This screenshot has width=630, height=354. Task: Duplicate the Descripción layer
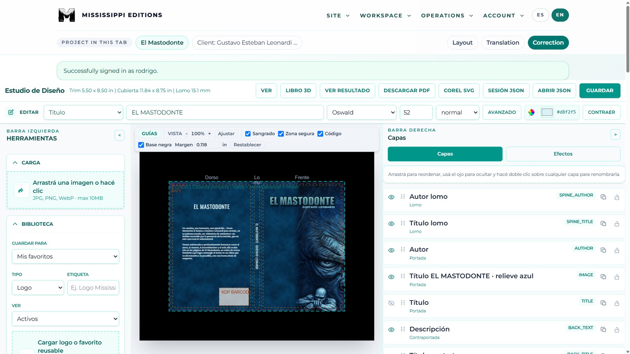click(x=603, y=330)
